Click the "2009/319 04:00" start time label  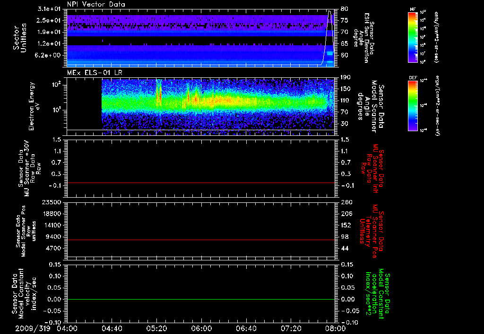(x=46, y=328)
